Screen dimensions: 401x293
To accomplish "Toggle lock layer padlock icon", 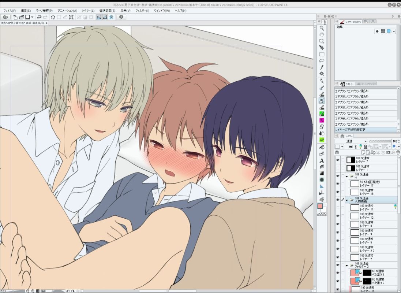I will tap(365, 147).
